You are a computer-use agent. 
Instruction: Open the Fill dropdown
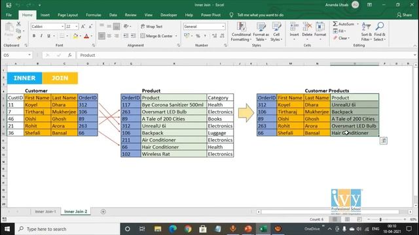click(x=339, y=31)
